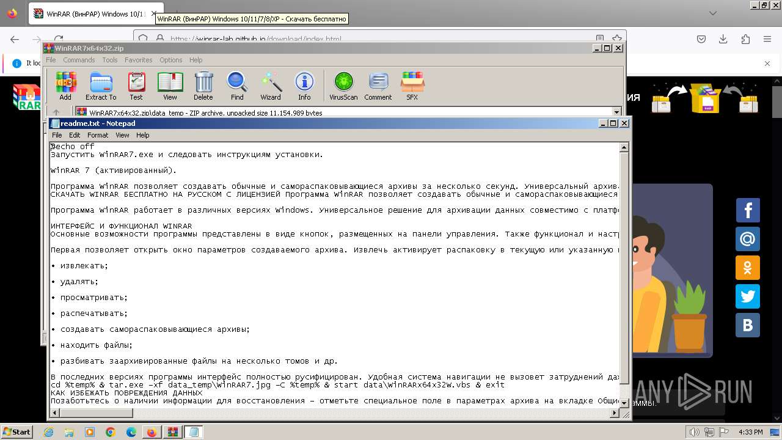Click the 'КАК ИЗБЕЖАТЬ ПОВРЕЖДЕНИЯ ДАННЫХ' line
782x440 pixels.
click(x=126, y=393)
